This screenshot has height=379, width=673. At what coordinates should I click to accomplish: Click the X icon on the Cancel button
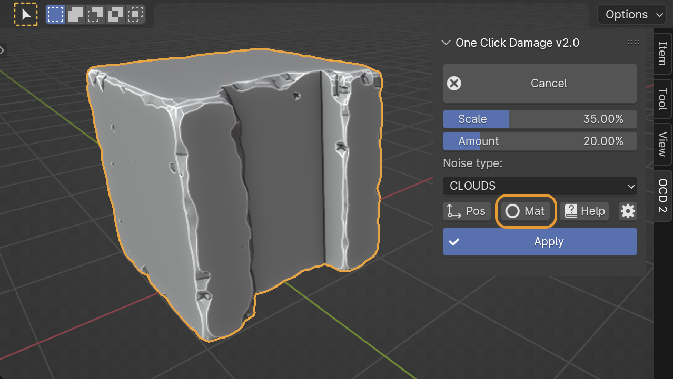[454, 84]
